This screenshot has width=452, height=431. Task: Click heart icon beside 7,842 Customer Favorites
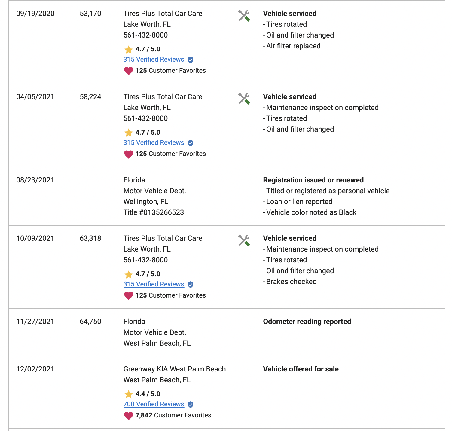[128, 416]
